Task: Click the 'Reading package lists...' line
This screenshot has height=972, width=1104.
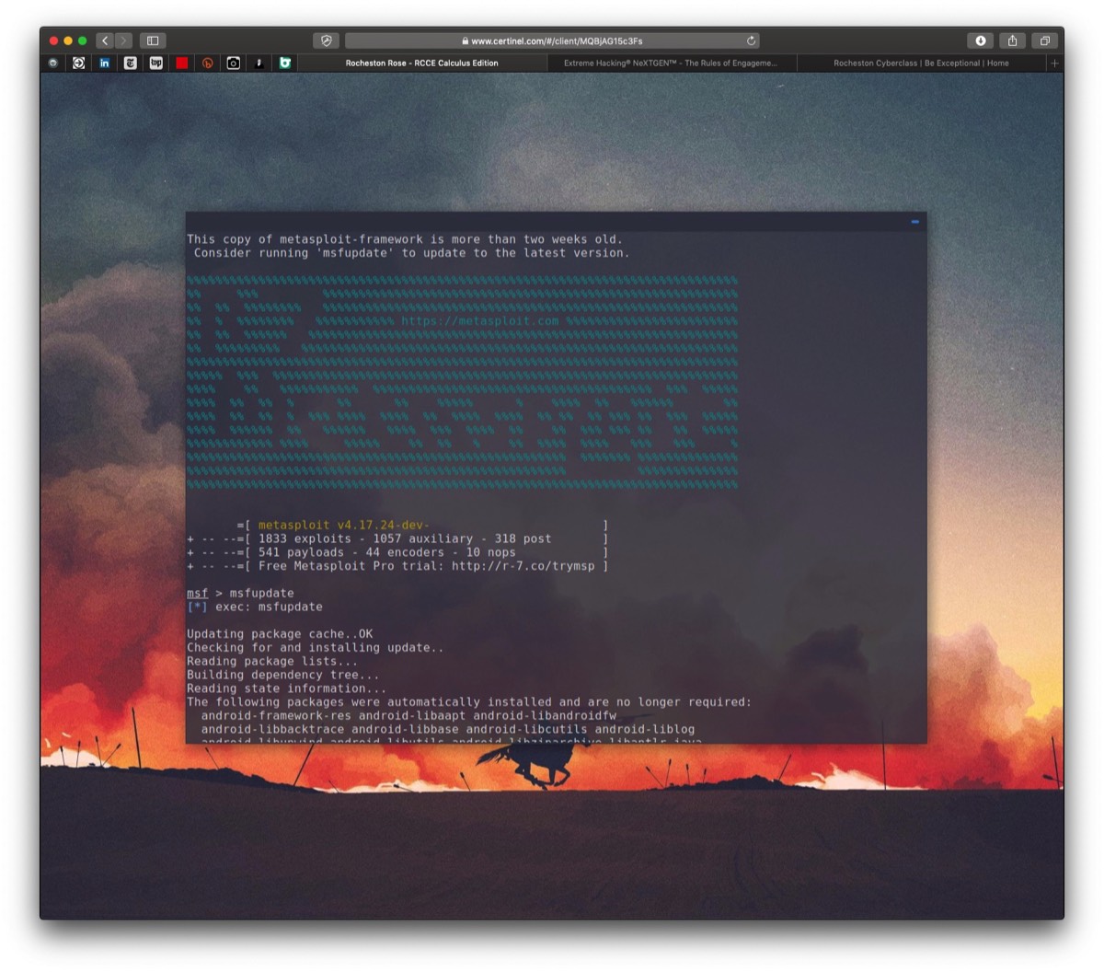Action: click(x=272, y=662)
